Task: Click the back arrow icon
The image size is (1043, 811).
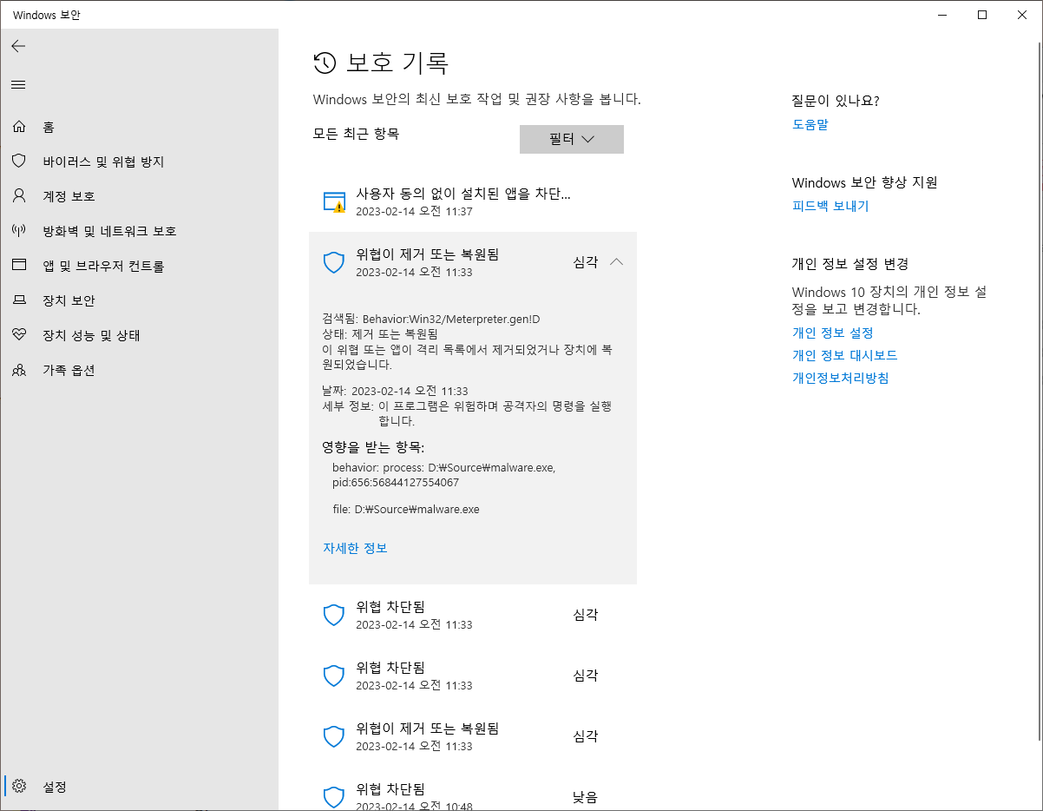Action: tap(18, 46)
